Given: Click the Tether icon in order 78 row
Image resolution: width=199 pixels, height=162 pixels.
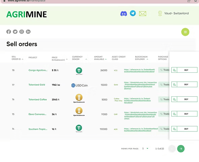Looking at the screenshot, I should click(79, 70).
